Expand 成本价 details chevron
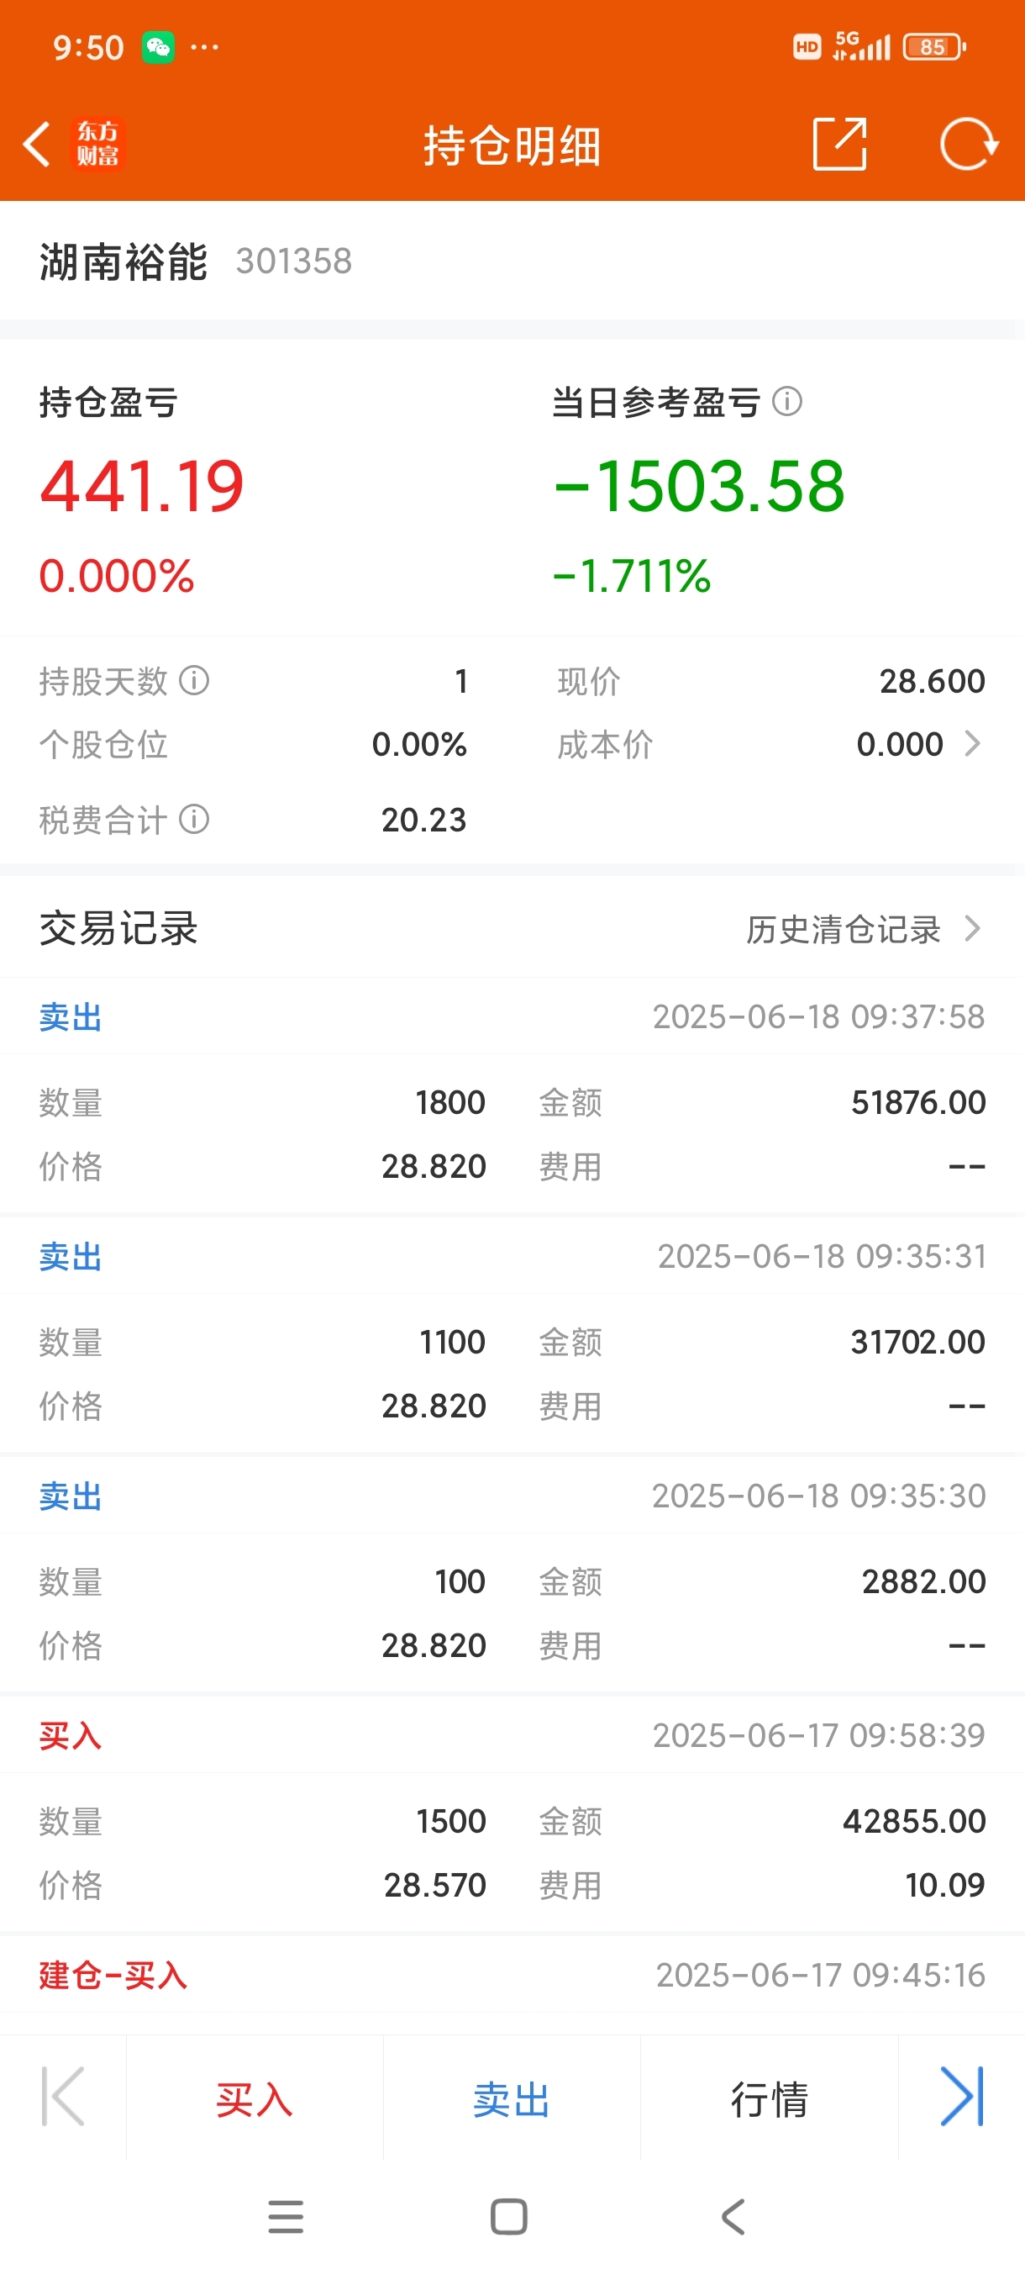 click(x=972, y=743)
